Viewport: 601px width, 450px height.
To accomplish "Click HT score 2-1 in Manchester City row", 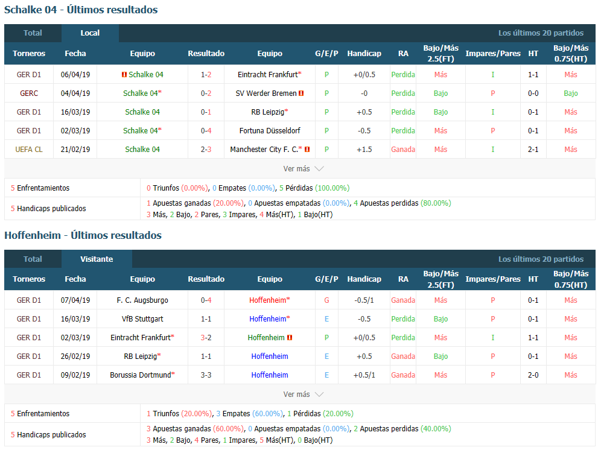I will 533,150.
